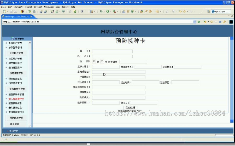The height and width of the screenshot is (146, 235).
Task: Click the sidebar scroll up arrow
Action: click(30, 42)
